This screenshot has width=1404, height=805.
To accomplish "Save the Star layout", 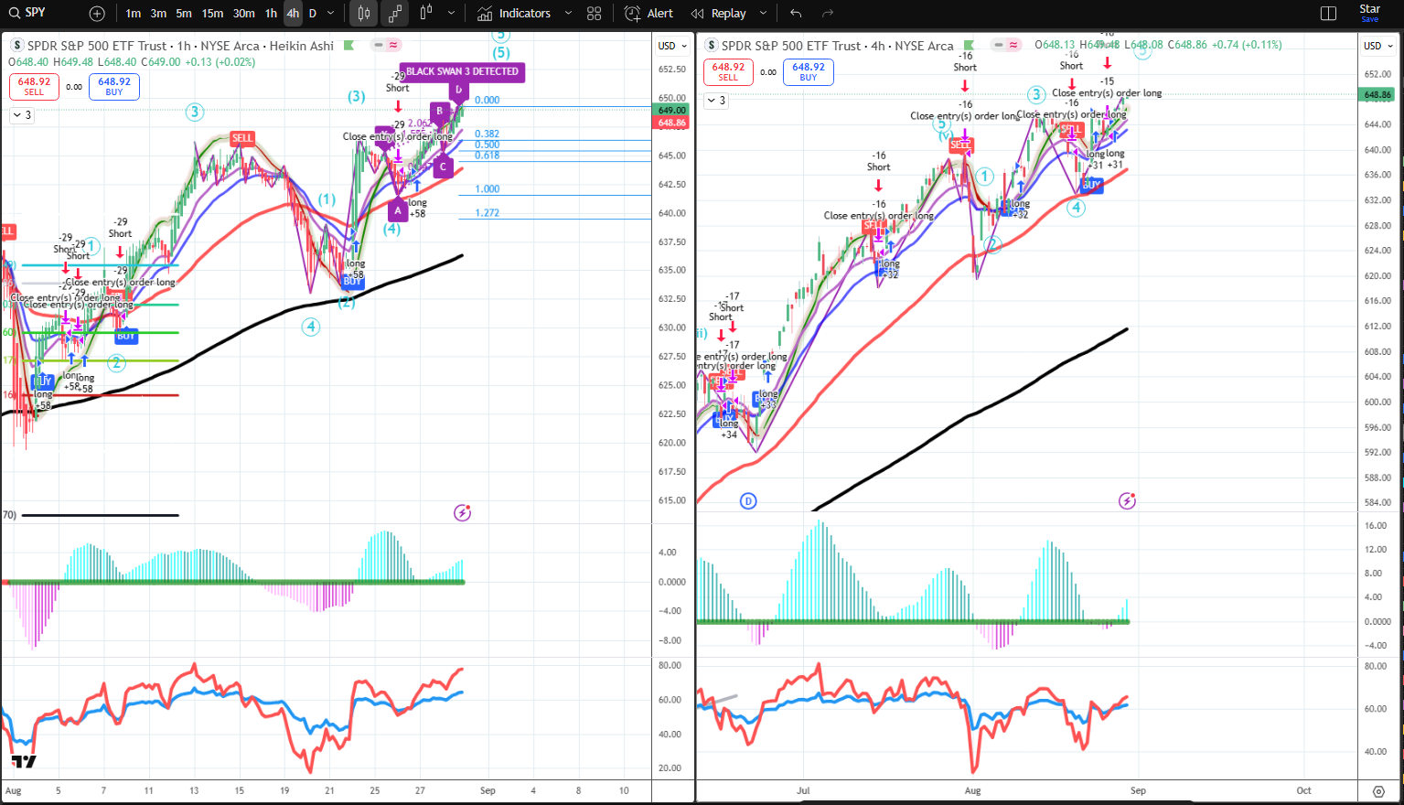I will (1370, 13).
